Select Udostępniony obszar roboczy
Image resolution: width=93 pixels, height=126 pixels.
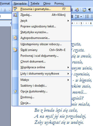coord(41,44)
